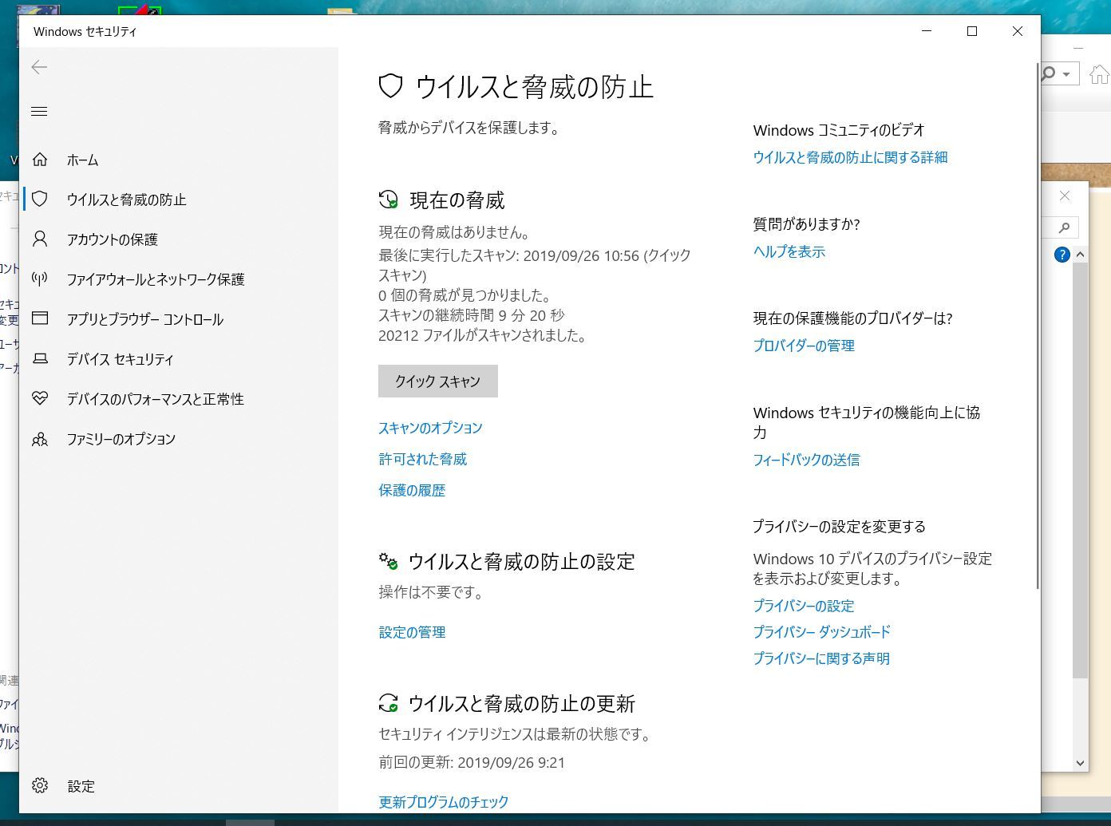Screen dimensions: 1111x826
Task: Open スキャンのオプション link
Action: (x=430, y=428)
